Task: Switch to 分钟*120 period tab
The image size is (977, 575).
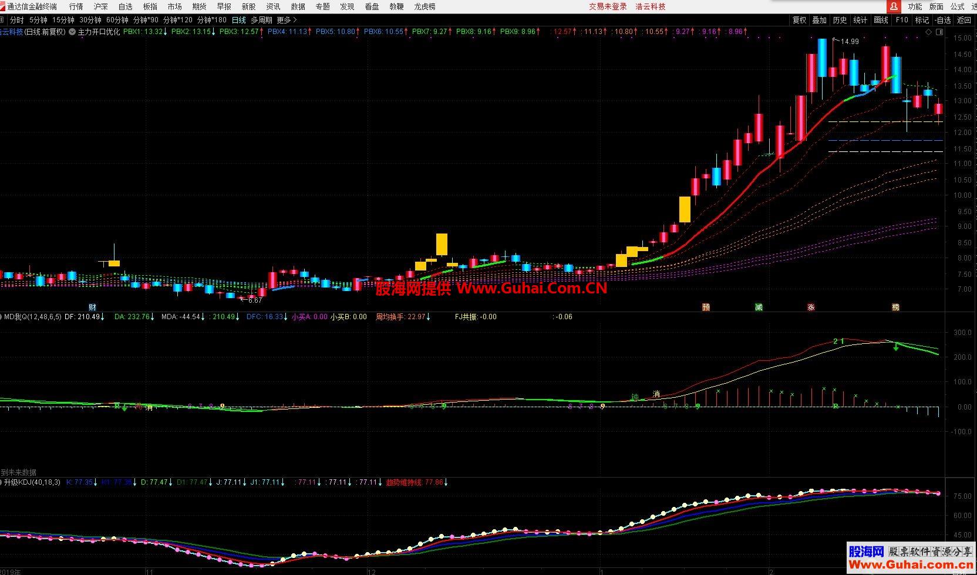Action: (178, 20)
